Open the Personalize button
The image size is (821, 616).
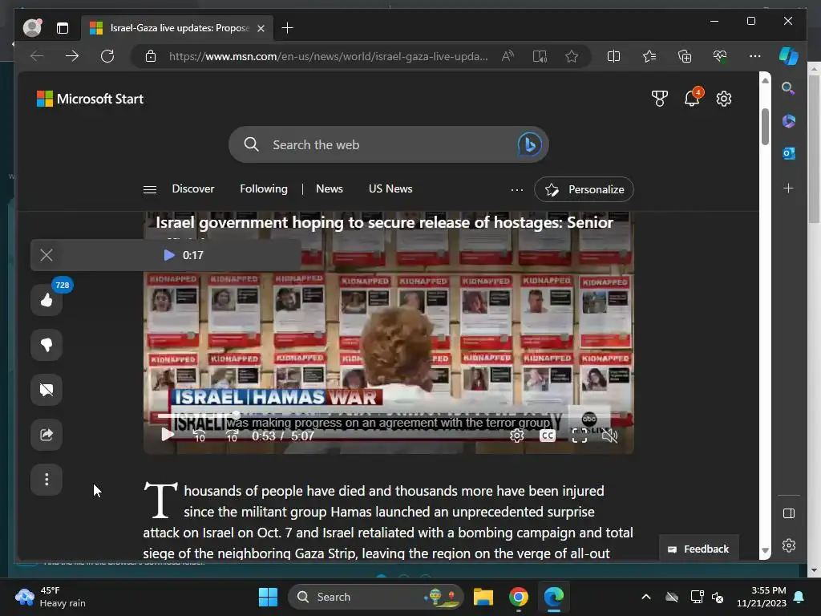584,189
